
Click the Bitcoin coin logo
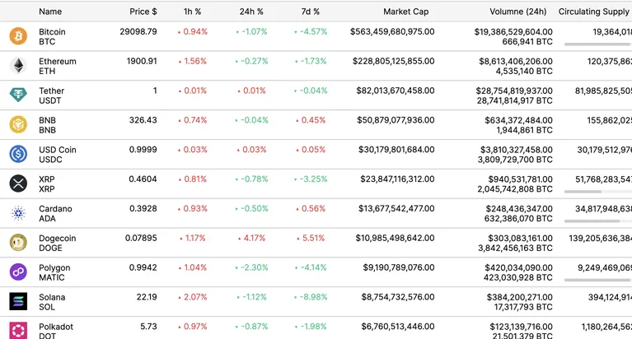(18, 36)
